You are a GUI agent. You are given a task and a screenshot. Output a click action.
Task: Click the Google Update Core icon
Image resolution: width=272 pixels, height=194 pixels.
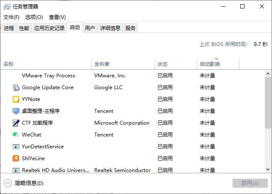[x=16, y=87]
